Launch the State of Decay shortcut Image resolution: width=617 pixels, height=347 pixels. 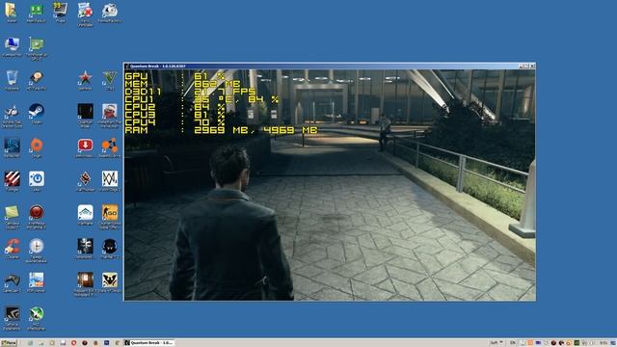[109, 281]
